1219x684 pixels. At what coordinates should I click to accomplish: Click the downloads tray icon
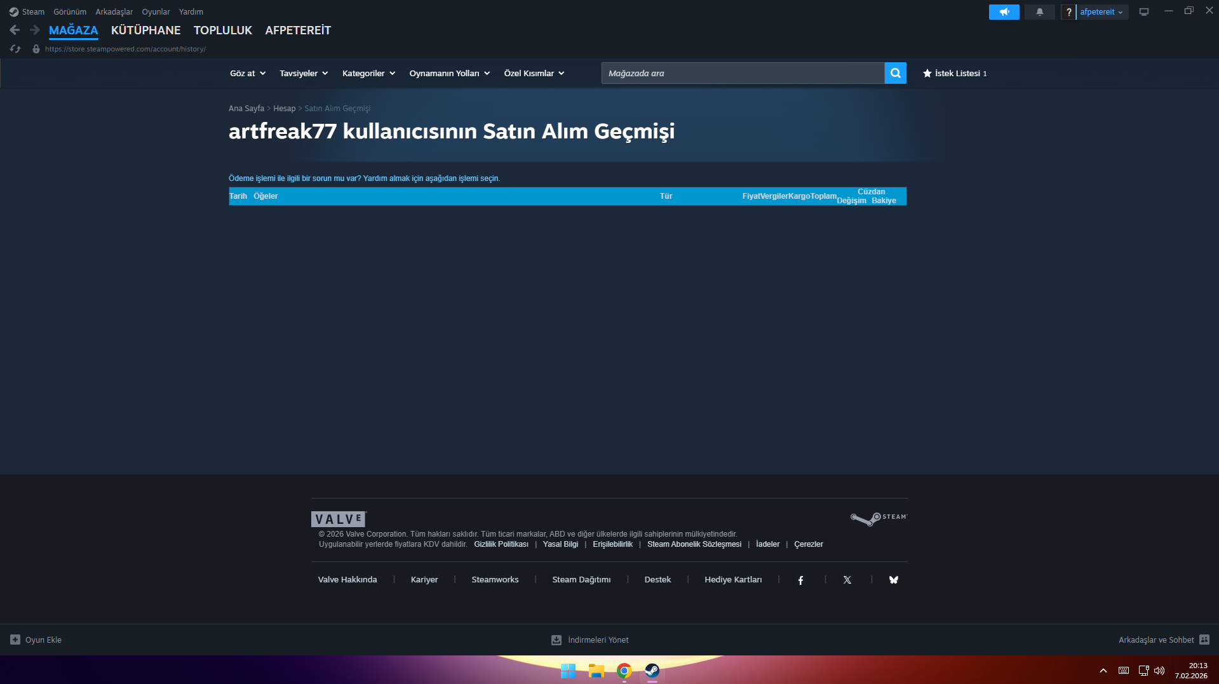point(556,640)
